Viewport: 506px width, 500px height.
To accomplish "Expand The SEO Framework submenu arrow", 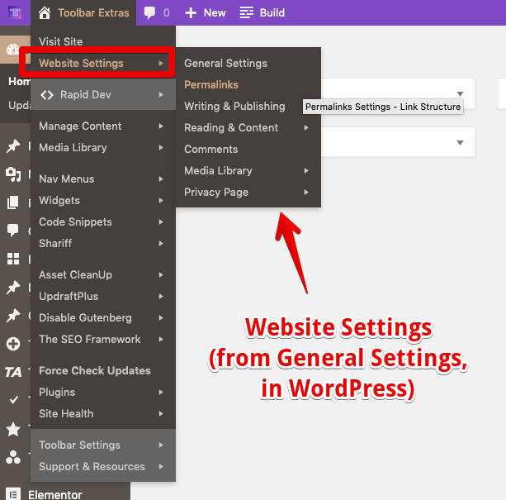I will click(161, 339).
